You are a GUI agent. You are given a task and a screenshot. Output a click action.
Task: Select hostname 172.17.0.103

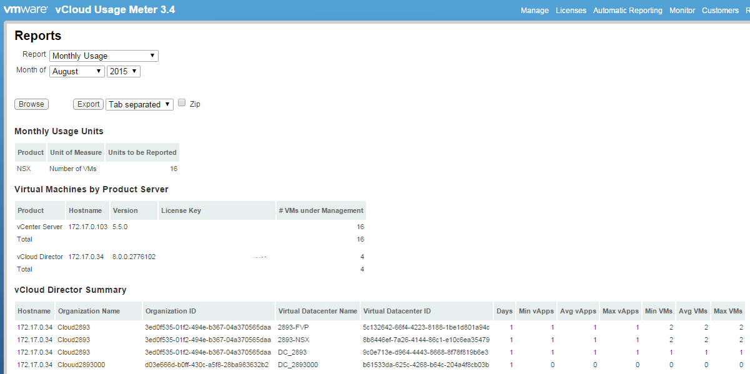[87, 227]
